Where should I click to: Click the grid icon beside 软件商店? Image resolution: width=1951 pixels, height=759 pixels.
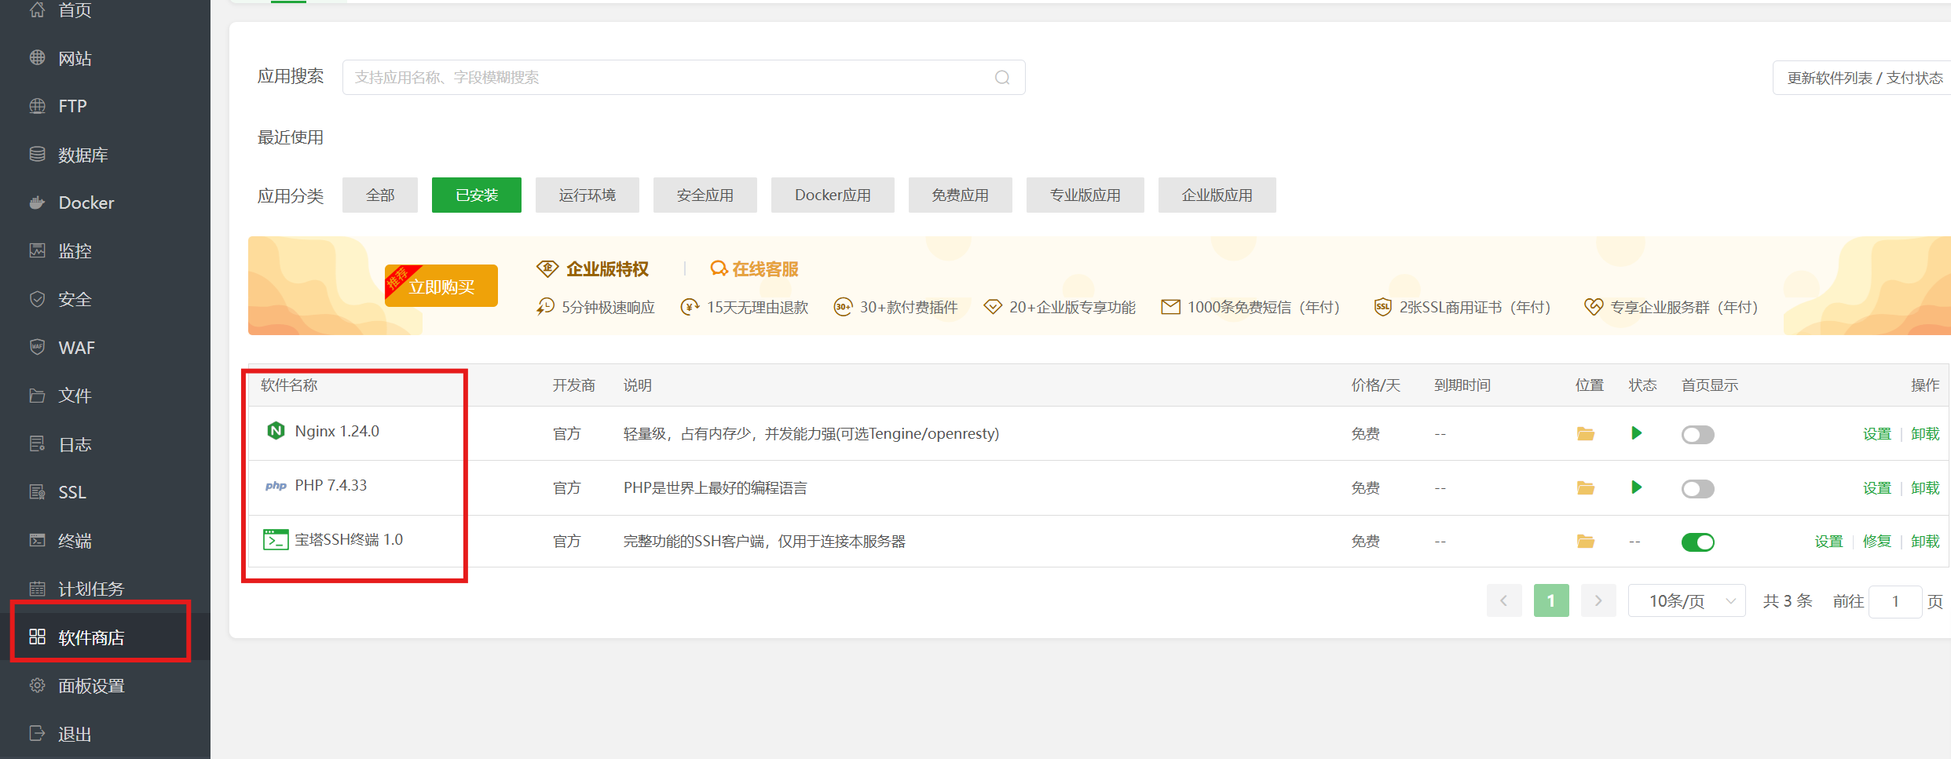coord(37,637)
